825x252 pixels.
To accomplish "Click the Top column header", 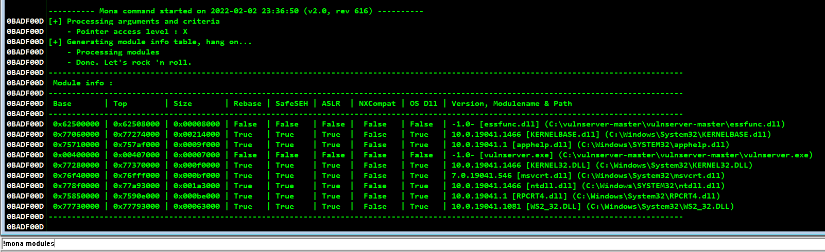I will (120, 103).
